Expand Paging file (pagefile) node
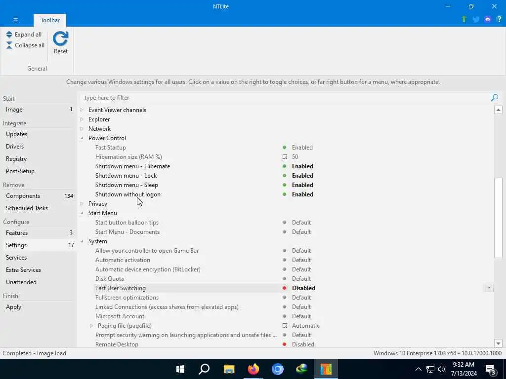 coord(91,326)
